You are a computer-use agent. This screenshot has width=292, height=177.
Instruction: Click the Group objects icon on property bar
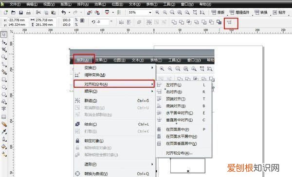click(149, 22)
